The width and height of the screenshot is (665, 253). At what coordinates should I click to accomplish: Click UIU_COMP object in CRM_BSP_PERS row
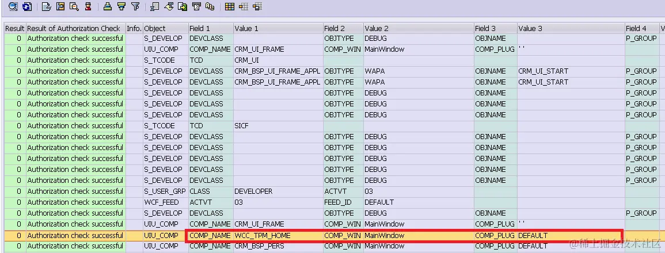coord(166,246)
